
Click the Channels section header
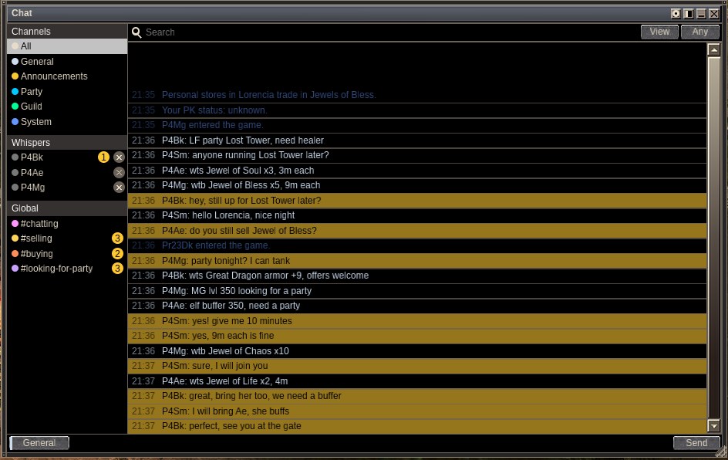click(x=67, y=31)
